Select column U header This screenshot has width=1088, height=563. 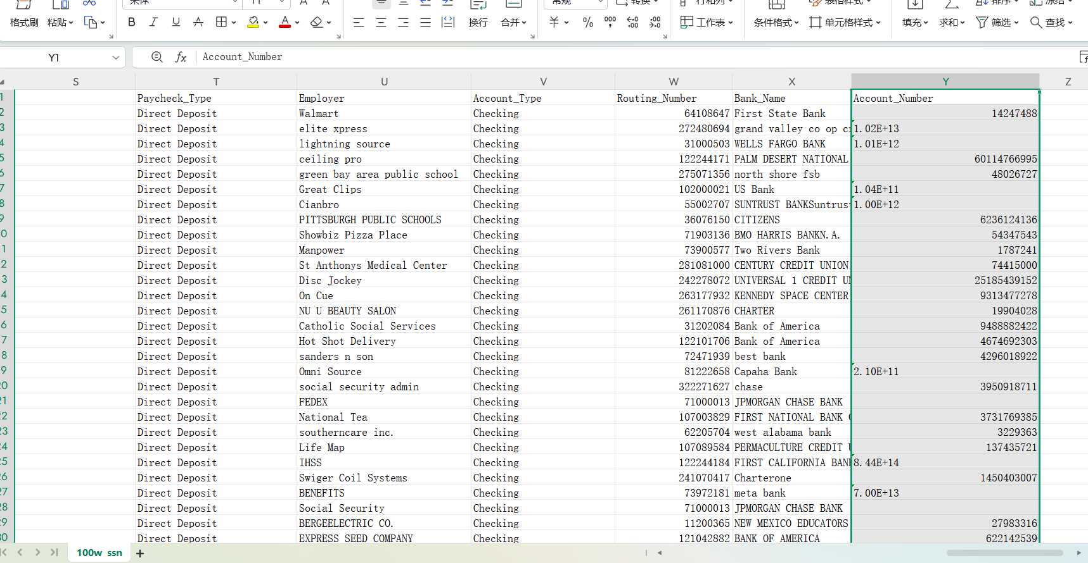384,82
